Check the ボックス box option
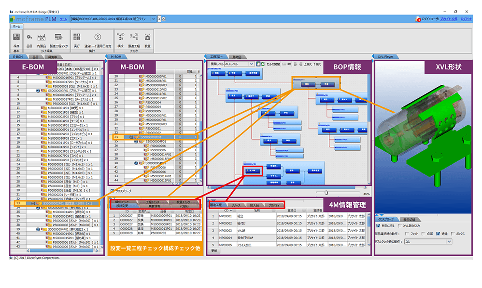The height and width of the screenshot is (288, 482). point(453,234)
